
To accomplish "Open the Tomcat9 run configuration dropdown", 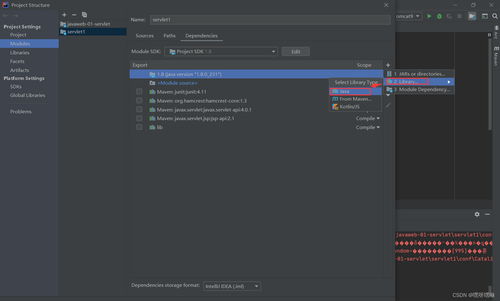I will (409, 16).
